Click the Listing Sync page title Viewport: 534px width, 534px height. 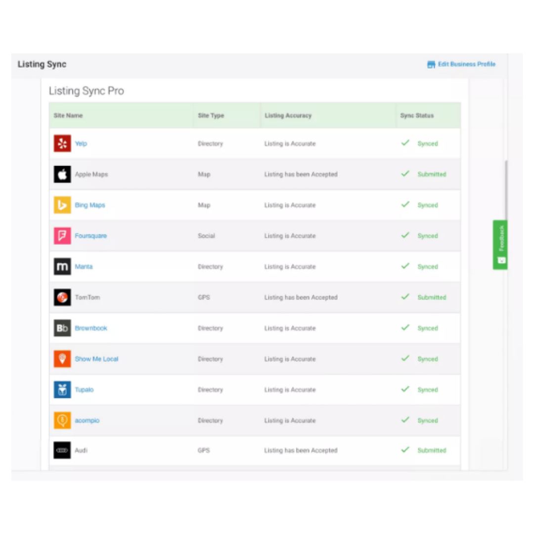(x=42, y=64)
